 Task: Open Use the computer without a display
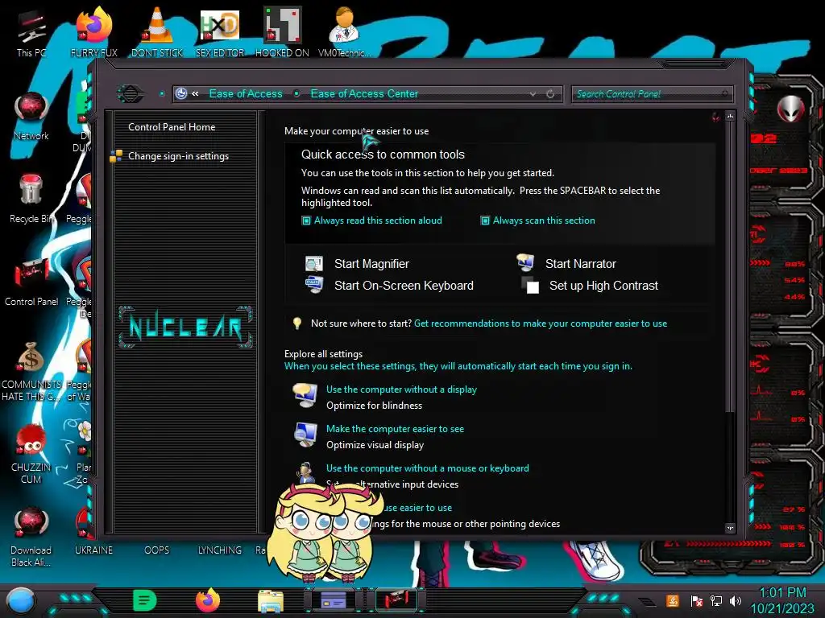tap(401, 389)
